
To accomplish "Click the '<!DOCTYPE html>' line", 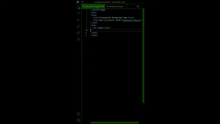I will click(98, 10).
